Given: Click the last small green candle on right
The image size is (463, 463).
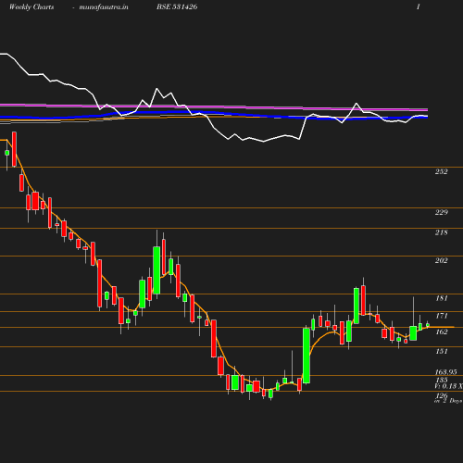Looking at the screenshot, I should [428, 324].
